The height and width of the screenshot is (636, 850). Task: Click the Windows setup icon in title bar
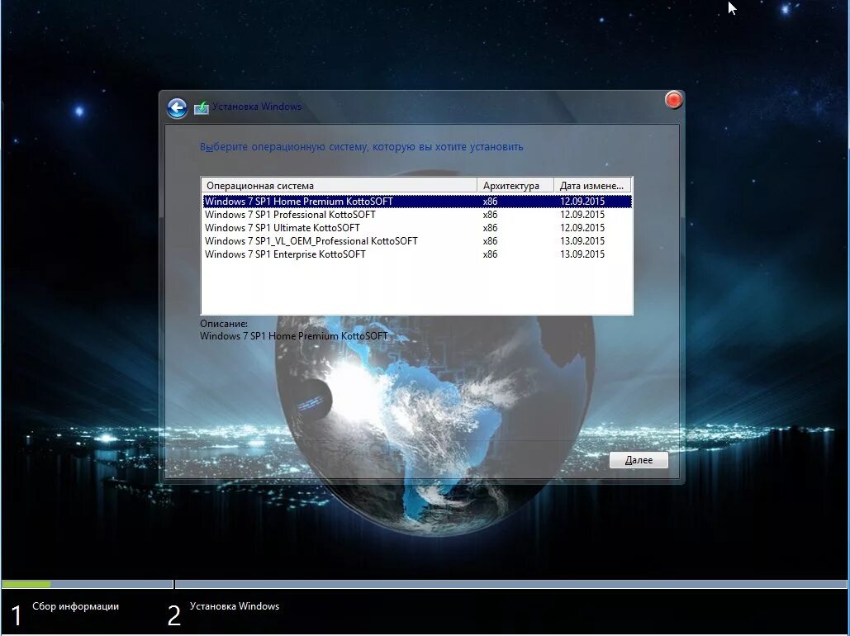[201, 107]
